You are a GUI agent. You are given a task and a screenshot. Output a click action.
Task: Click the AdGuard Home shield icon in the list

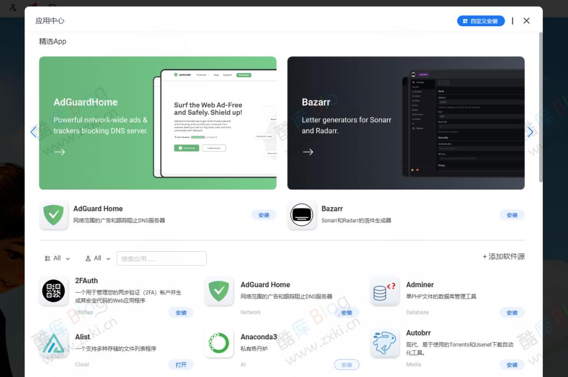tap(219, 292)
